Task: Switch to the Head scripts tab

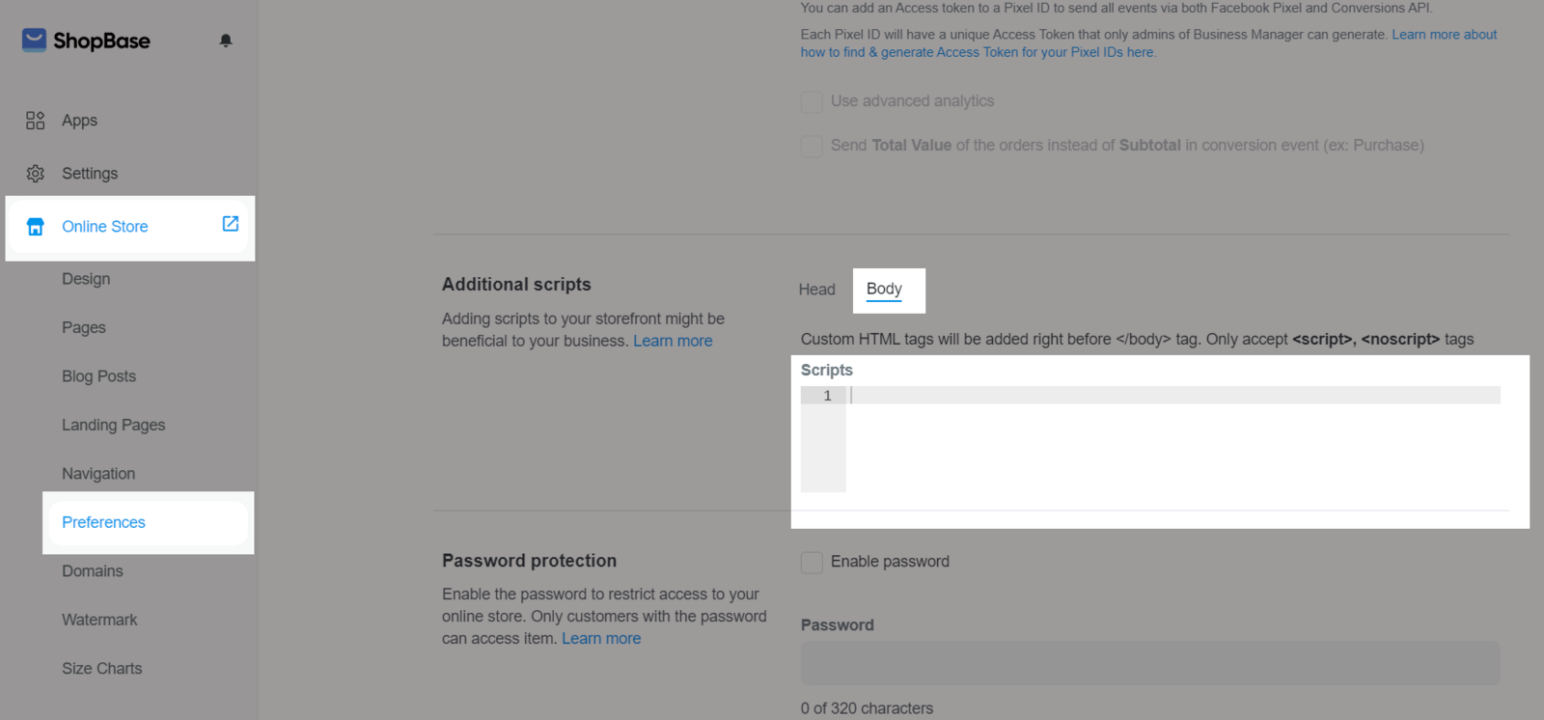Action: 816,290
